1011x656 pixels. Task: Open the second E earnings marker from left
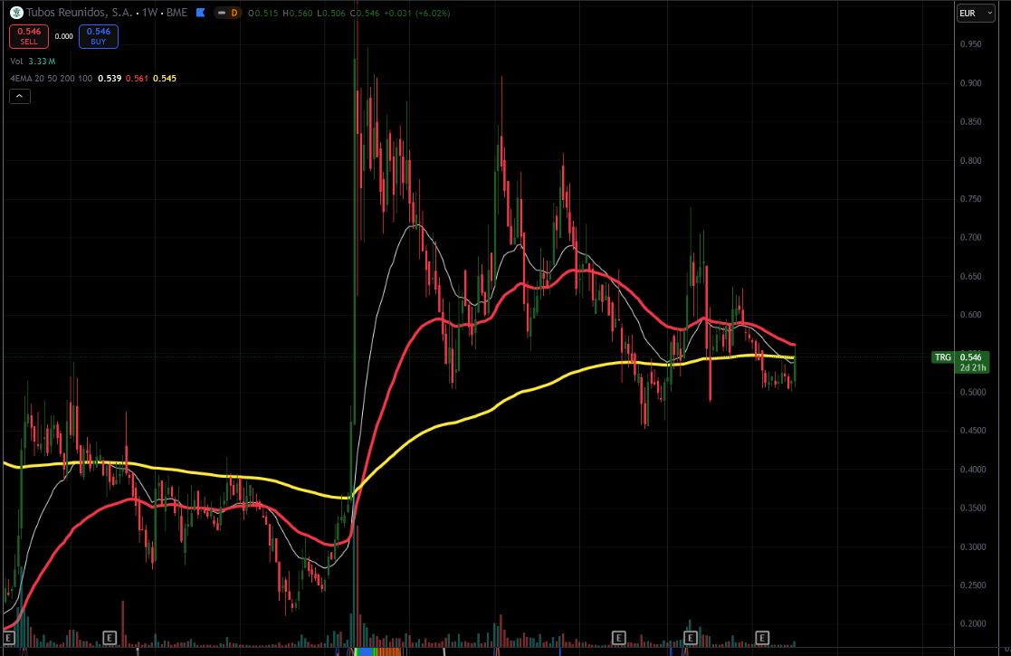point(109,638)
